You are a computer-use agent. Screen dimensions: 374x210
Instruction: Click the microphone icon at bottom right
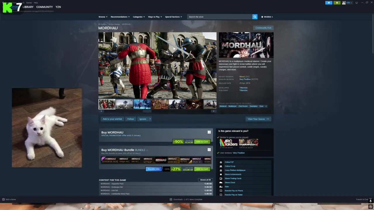pyautogui.click(x=370, y=201)
